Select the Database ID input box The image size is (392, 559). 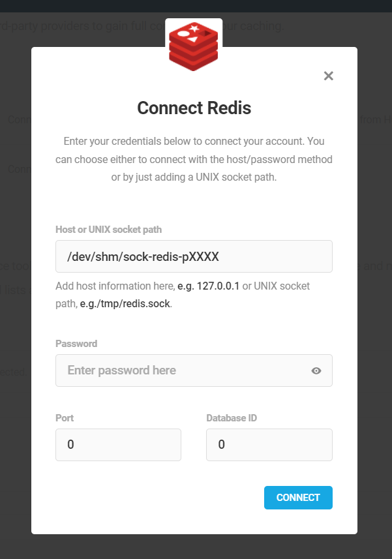pos(269,445)
